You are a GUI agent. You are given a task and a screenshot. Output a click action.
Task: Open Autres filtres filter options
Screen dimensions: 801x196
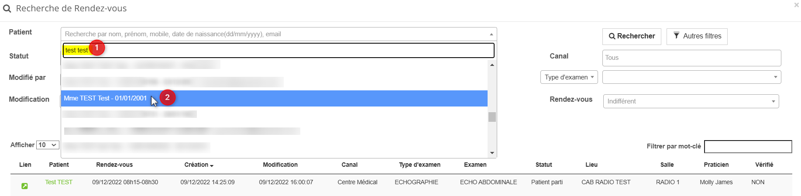point(697,36)
